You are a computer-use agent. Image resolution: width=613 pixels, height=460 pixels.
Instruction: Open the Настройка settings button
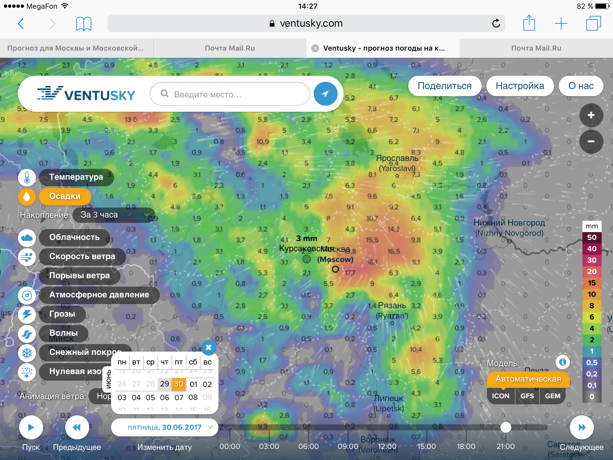(520, 86)
